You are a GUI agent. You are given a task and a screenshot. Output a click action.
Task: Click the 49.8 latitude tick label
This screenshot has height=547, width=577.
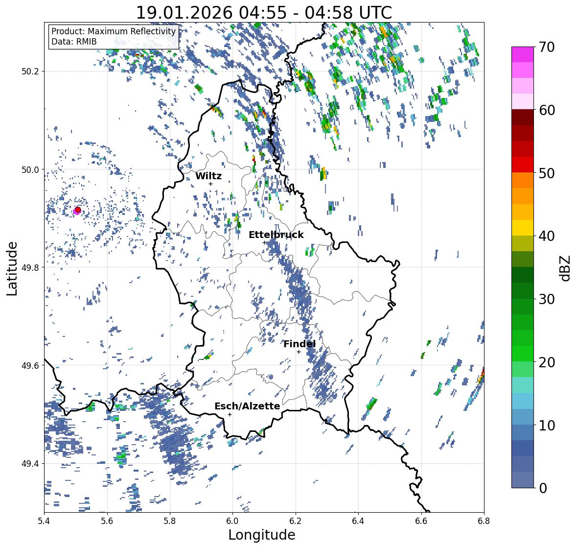pos(30,267)
